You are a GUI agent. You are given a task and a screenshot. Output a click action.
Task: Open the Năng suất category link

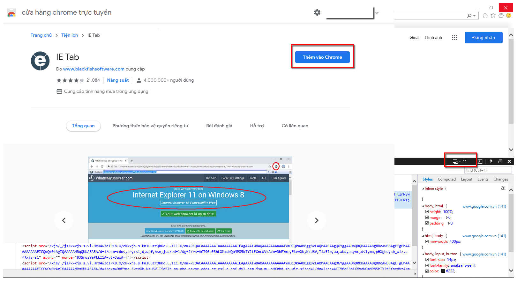point(118,80)
